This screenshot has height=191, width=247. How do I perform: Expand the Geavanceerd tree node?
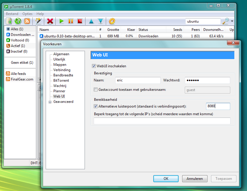click(x=50, y=102)
